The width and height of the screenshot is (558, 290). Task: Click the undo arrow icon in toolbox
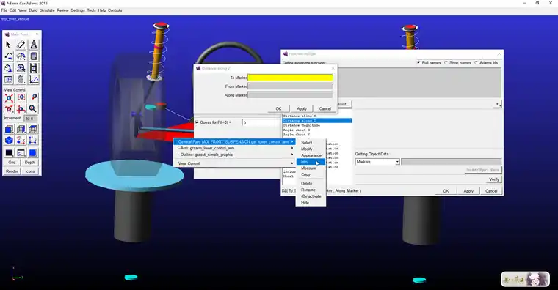tap(9, 56)
